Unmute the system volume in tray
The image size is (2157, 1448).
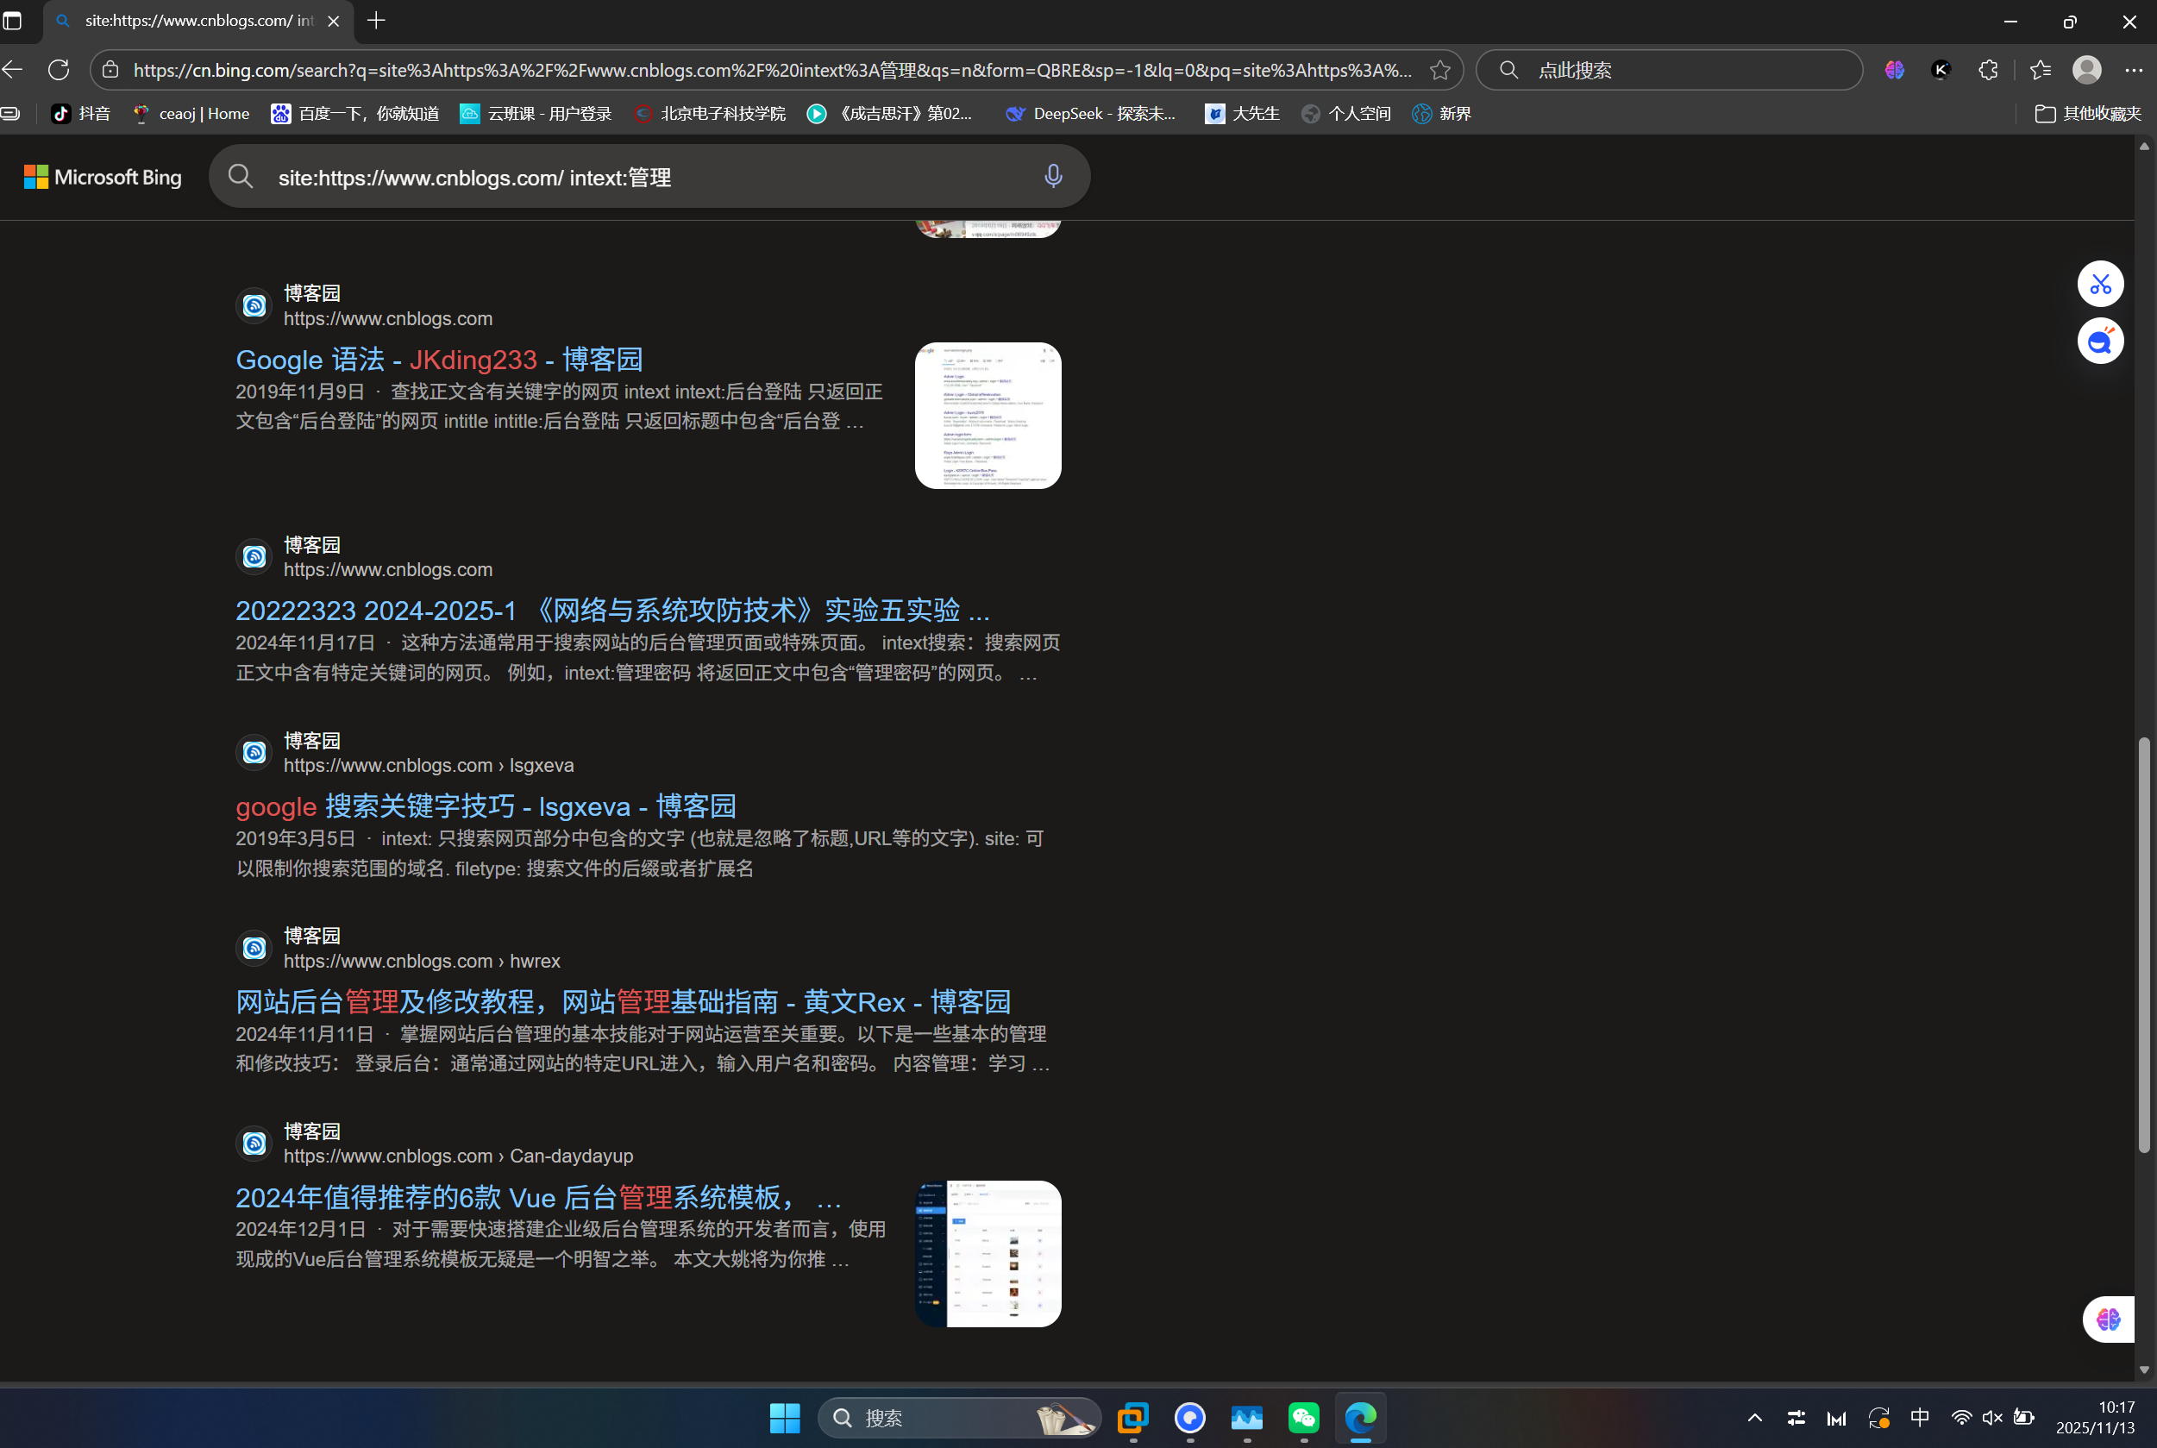(x=1991, y=1419)
